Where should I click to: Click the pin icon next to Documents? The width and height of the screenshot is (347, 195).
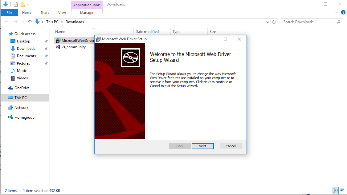click(x=46, y=56)
